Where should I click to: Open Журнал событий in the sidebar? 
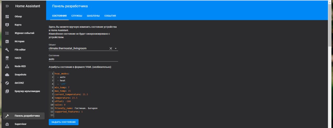click(x=24, y=33)
